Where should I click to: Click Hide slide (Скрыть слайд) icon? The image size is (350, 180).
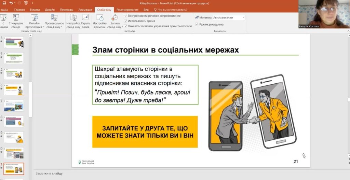pos(85,18)
